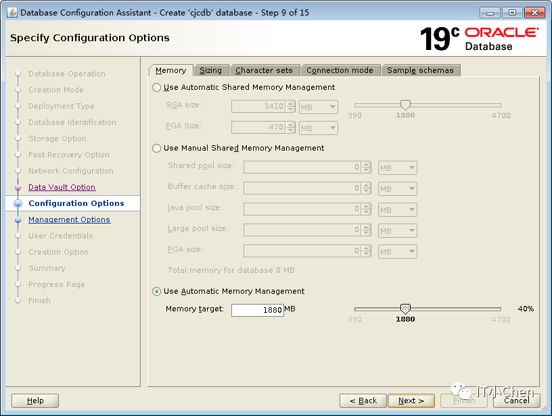552x416 pixels.
Task: Select Use Automatic Memory Management radio
Action: click(x=157, y=291)
